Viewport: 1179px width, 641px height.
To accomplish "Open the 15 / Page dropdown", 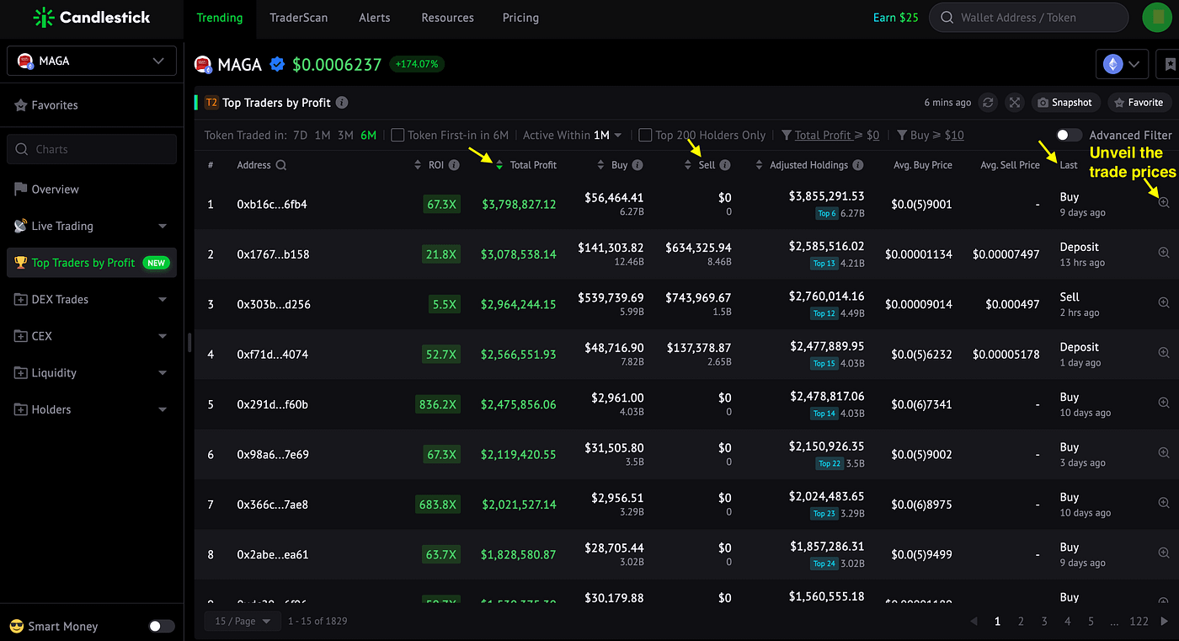I will (x=243, y=621).
